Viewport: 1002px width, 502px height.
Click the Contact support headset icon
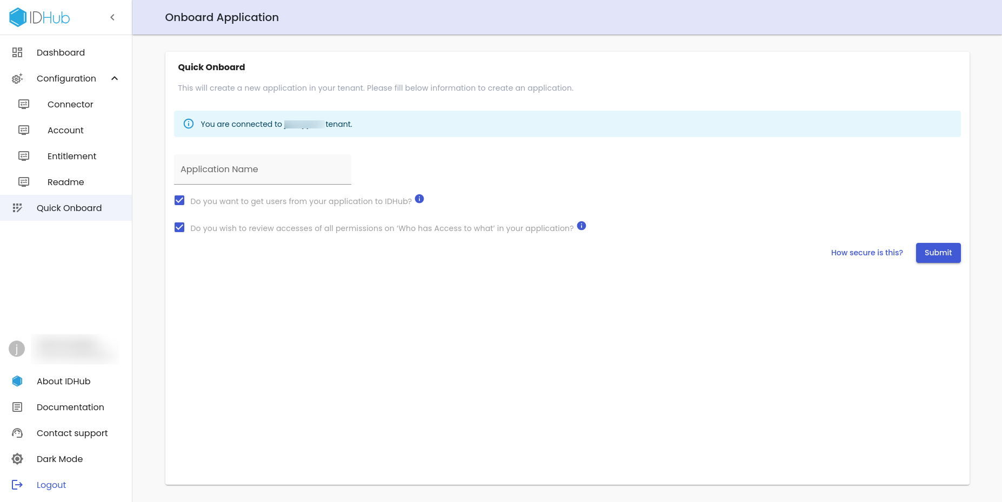coord(17,433)
